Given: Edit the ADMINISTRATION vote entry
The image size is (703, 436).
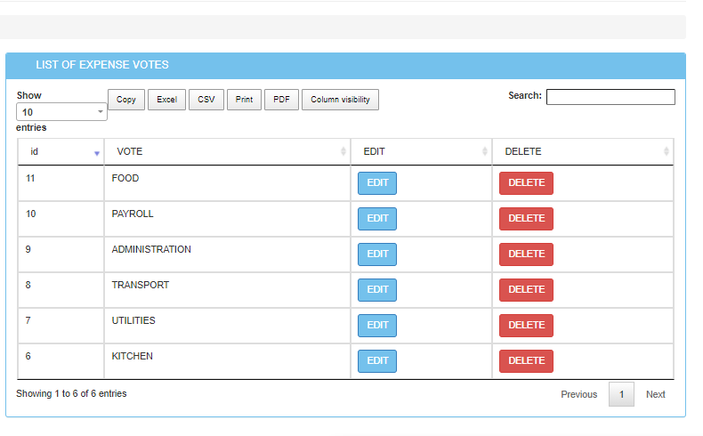Looking at the screenshot, I should (x=377, y=254).
